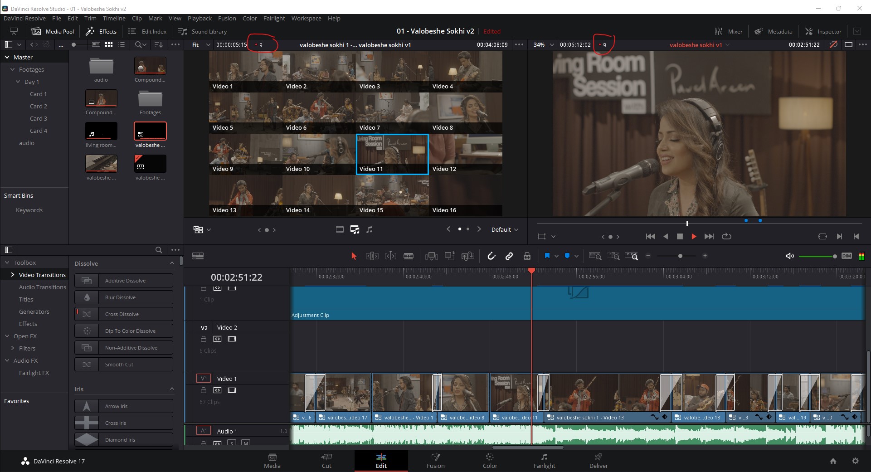Click Detail Zoom icon
The image size is (871, 472).
[x=613, y=256]
